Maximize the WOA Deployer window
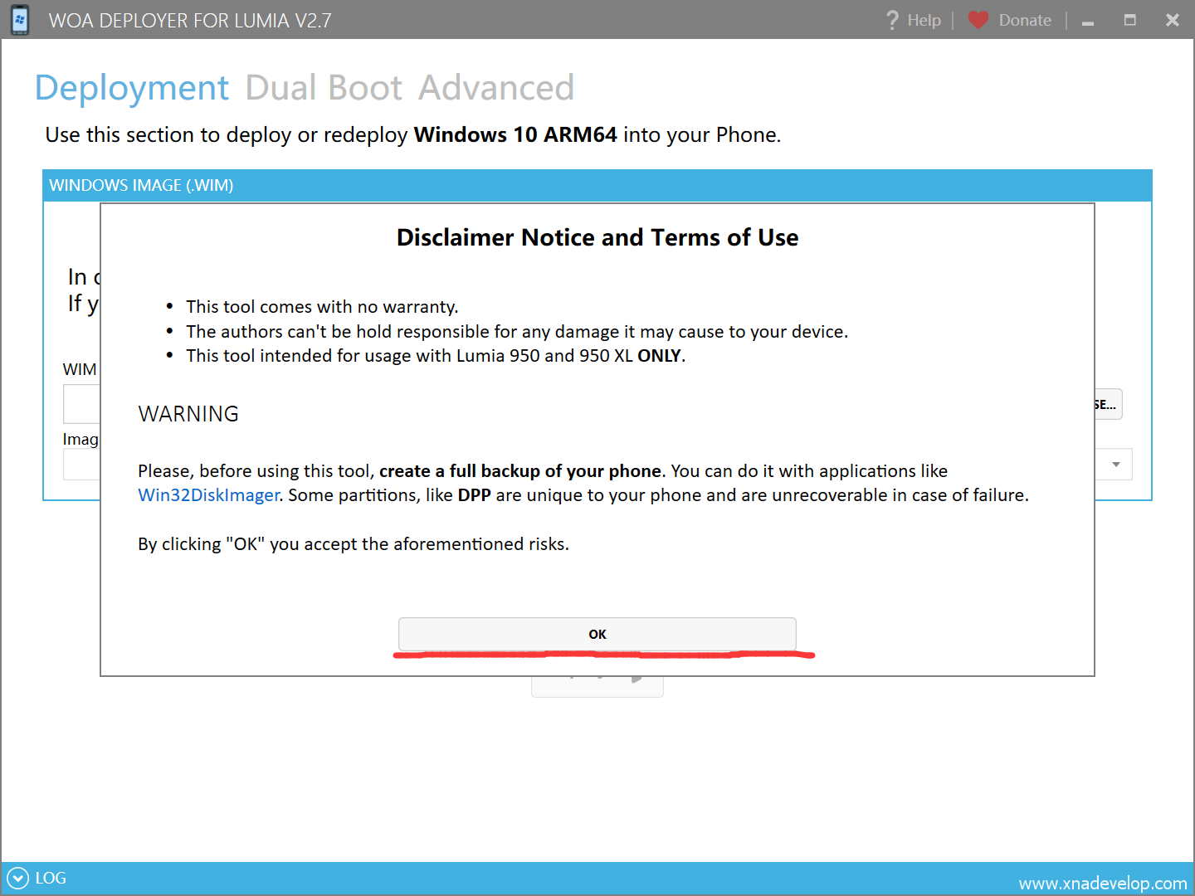 pos(1129,20)
